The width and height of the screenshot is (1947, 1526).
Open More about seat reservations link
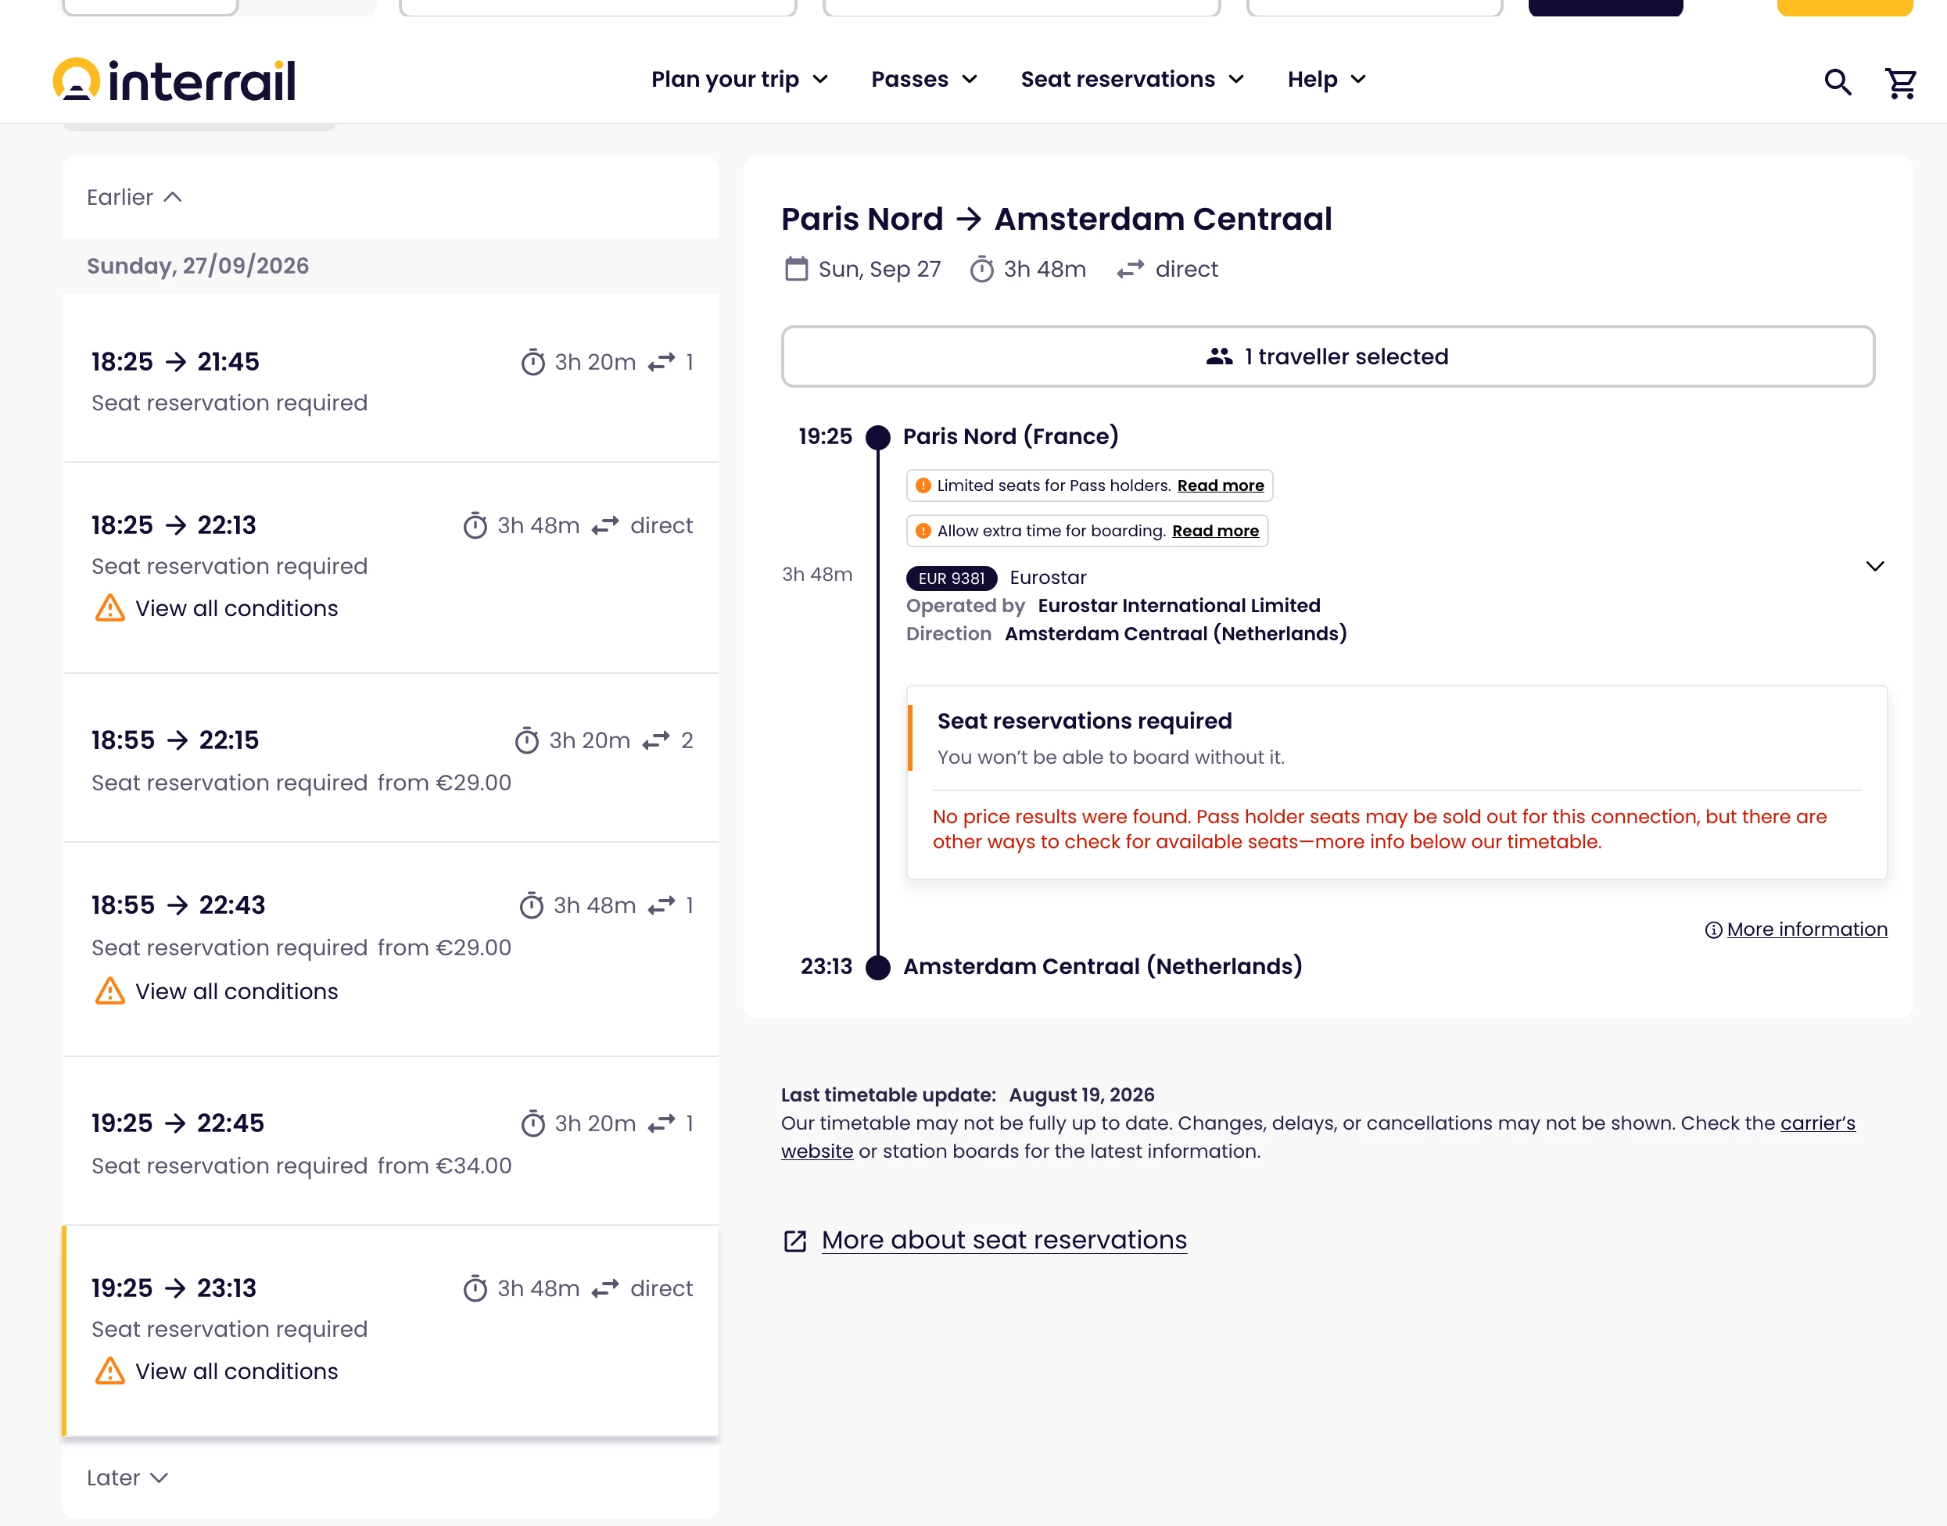click(x=1004, y=1240)
